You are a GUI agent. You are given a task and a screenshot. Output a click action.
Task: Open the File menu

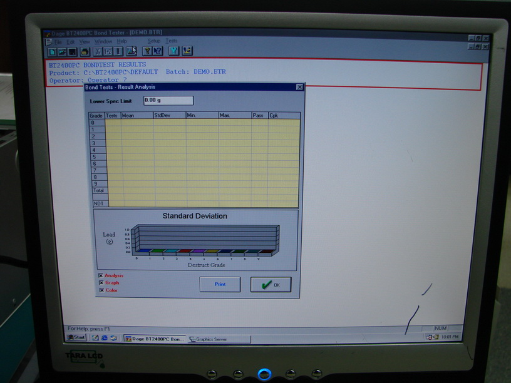(x=58, y=42)
